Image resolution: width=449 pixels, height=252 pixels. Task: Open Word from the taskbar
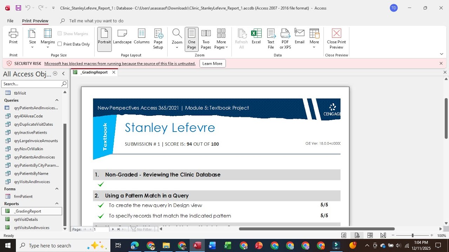(212, 245)
